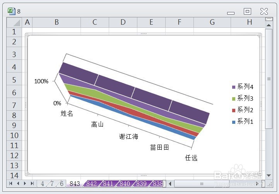This screenshot has height=194, width=279.
Task: Click the 姓名 category label
Action: [x=67, y=113]
